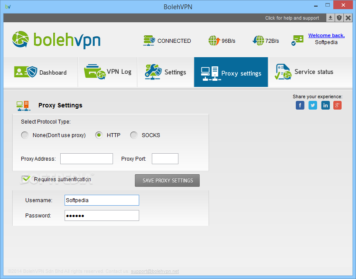Viewport: 356px width, 279px height.
Task: Click the bv app icon in title bar
Action: pos(8,7)
